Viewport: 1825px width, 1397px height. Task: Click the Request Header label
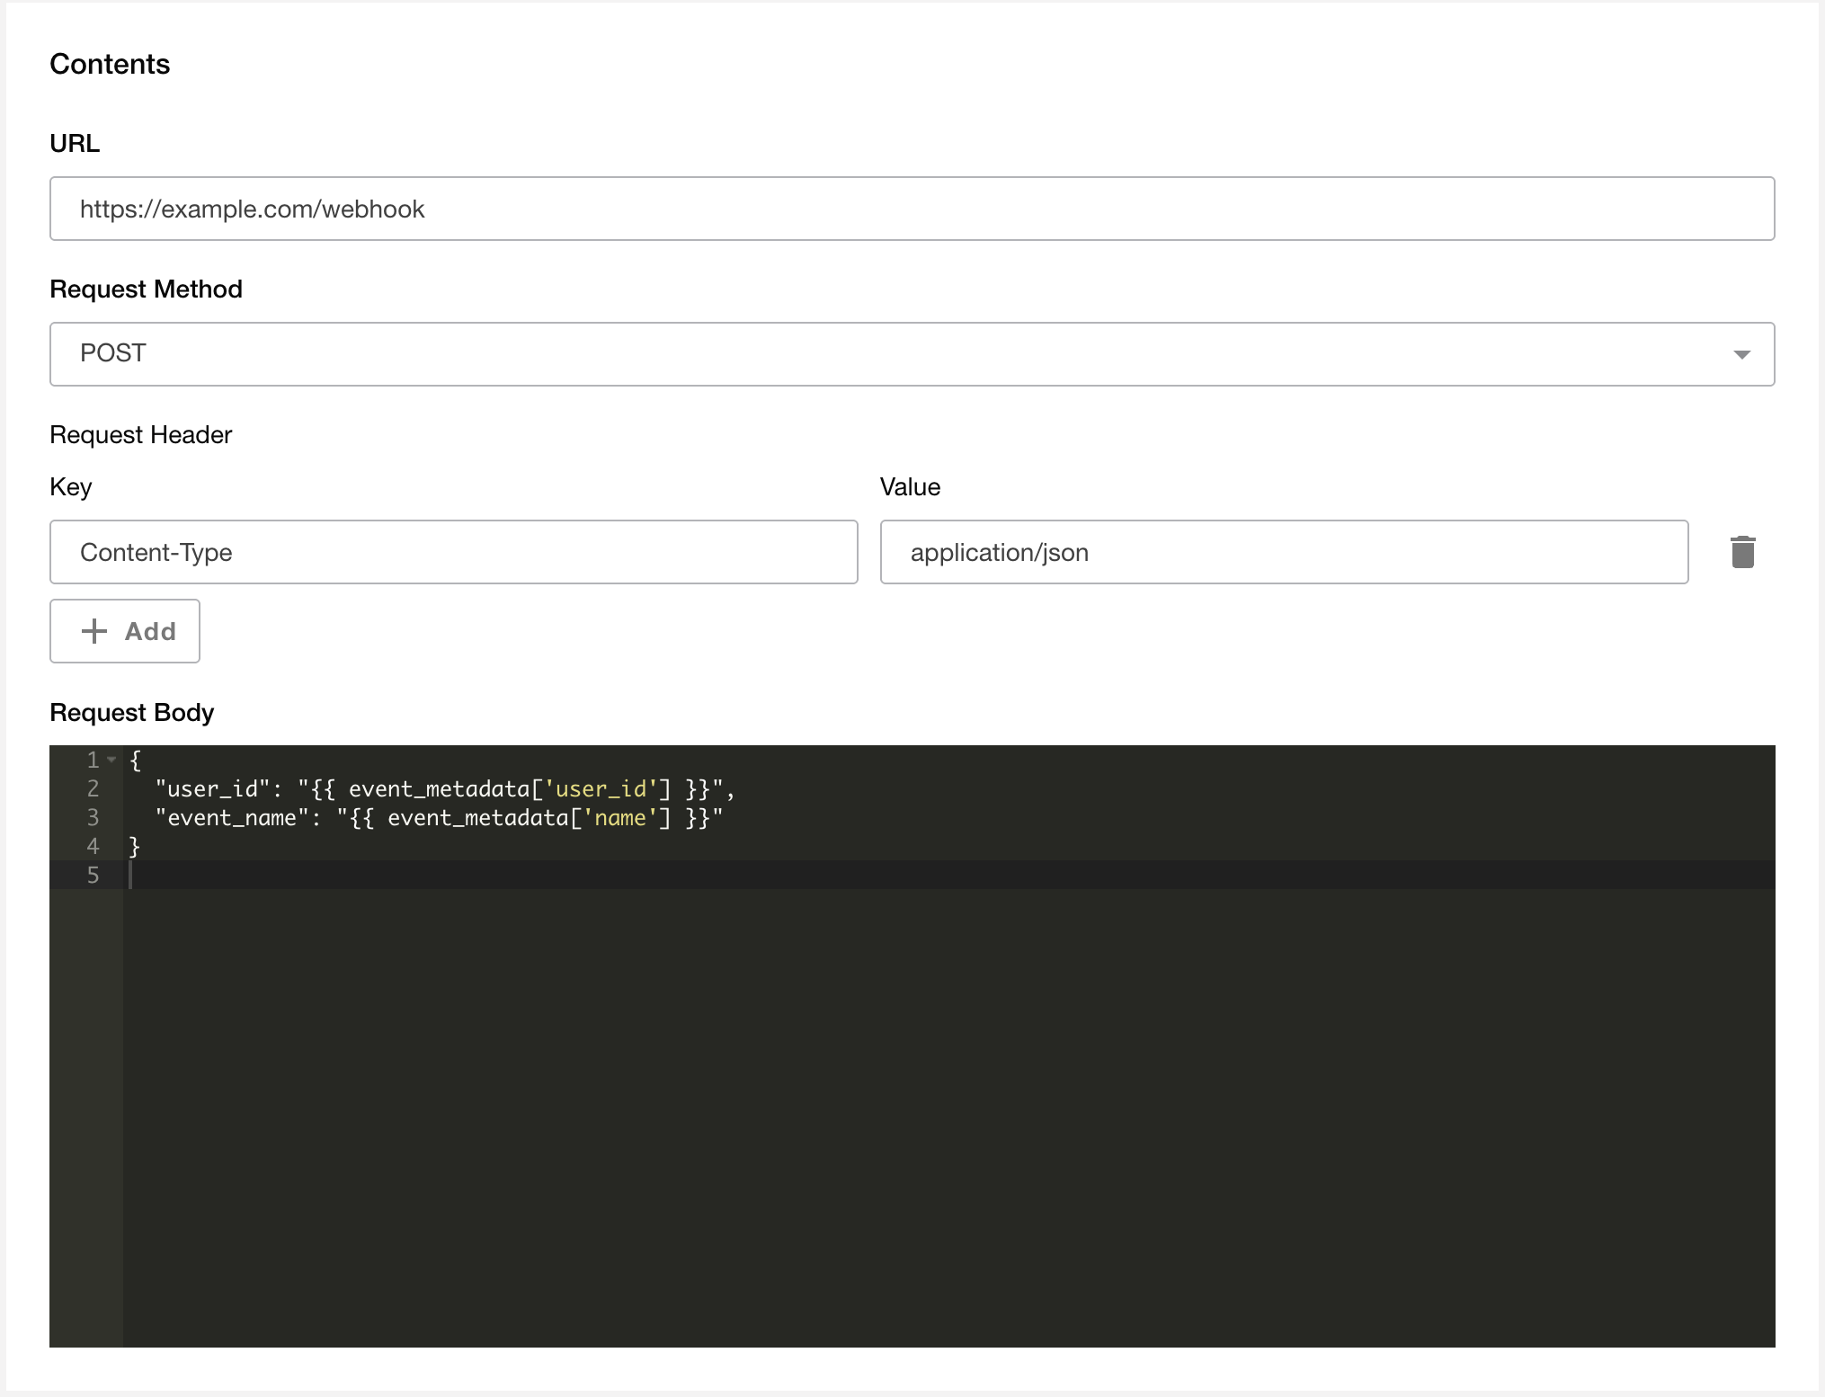(x=141, y=435)
